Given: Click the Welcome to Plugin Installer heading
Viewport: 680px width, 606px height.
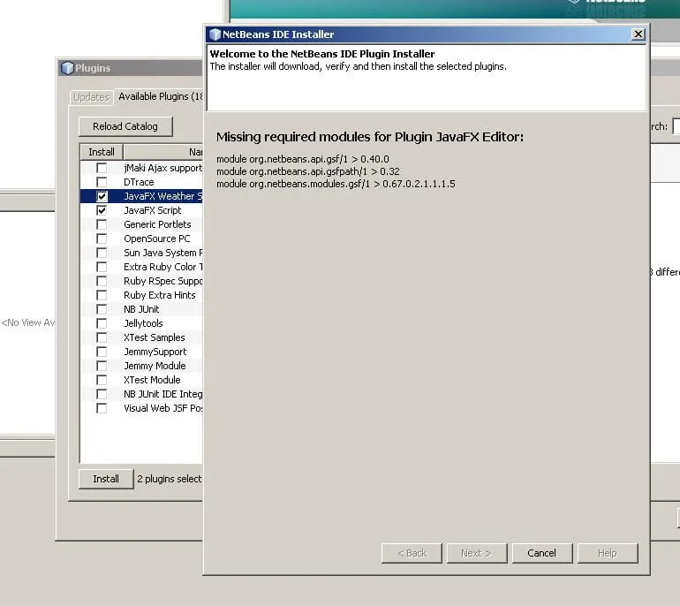Looking at the screenshot, I should coord(322,54).
